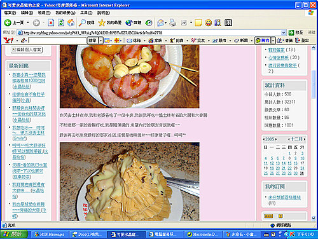This screenshot has height=239, width=318.
Task: Click the sausage food photo
Action: (x=130, y=76)
